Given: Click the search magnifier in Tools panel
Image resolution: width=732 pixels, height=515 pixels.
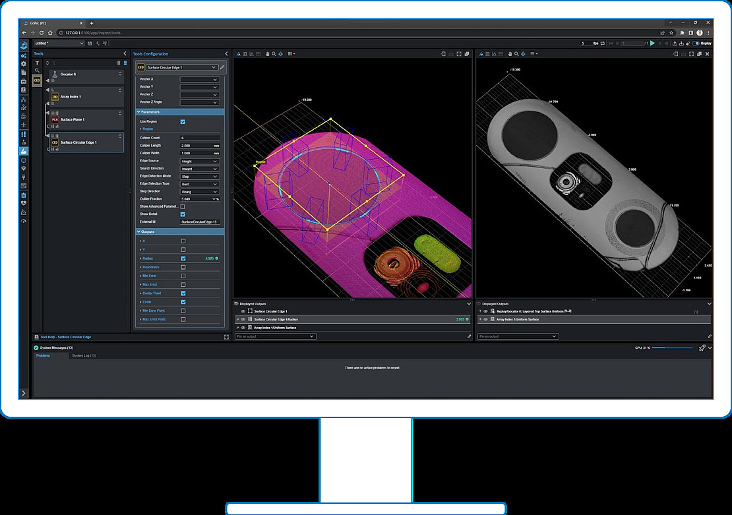Looking at the screenshot, I should pos(37,71).
